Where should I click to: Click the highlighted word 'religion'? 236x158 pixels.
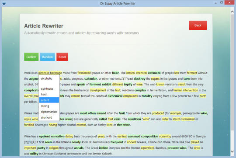pos(54,148)
